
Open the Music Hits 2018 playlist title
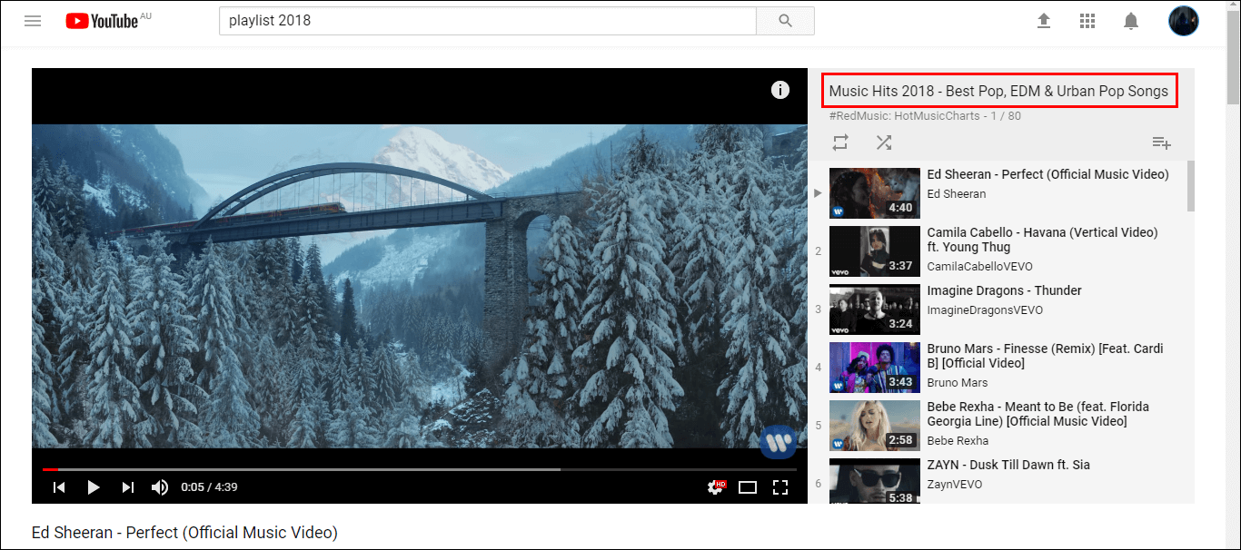click(x=998, y=91)
